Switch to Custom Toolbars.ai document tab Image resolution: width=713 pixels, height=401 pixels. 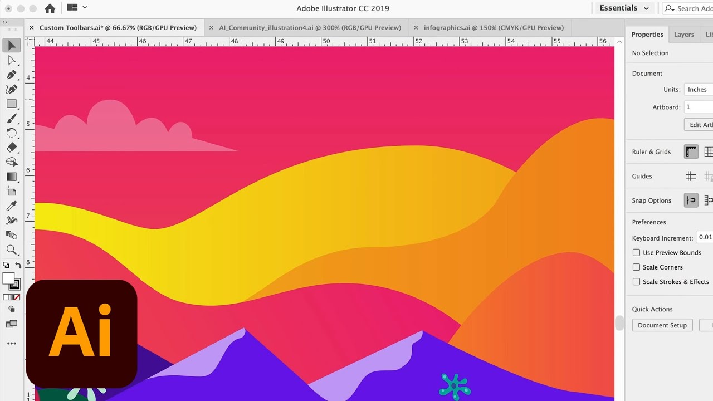tap(118, 27)
